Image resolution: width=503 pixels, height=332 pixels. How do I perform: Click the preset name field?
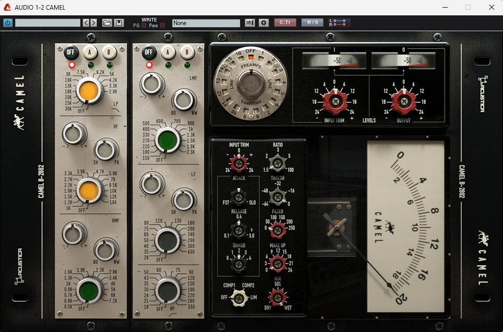(x=48, y=23)
